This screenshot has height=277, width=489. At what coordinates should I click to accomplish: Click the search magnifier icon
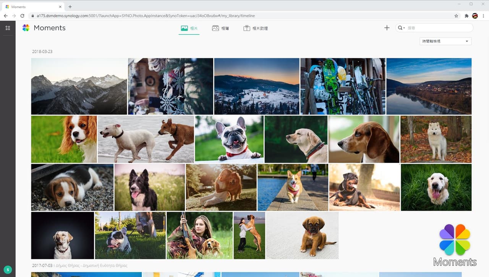tap(400, 28)
